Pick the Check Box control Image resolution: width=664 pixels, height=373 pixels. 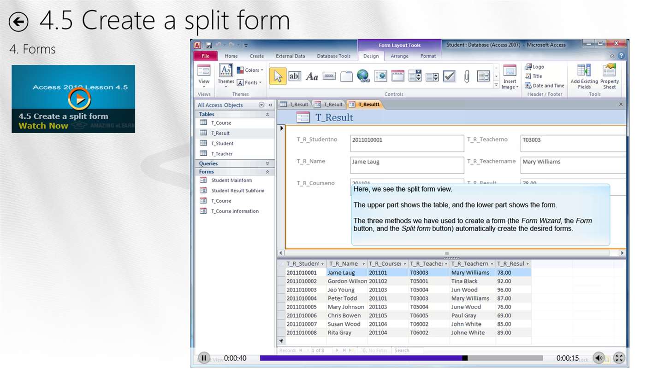(449, 76)
